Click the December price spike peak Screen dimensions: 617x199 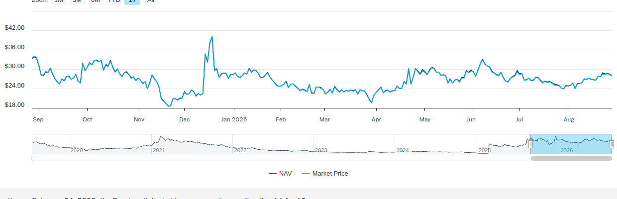[212, 36]
